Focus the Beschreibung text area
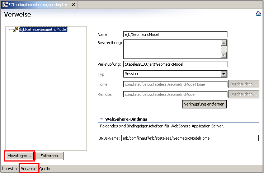Image resolution: width=264 pixels, height=173 pixels. [171, 49]
